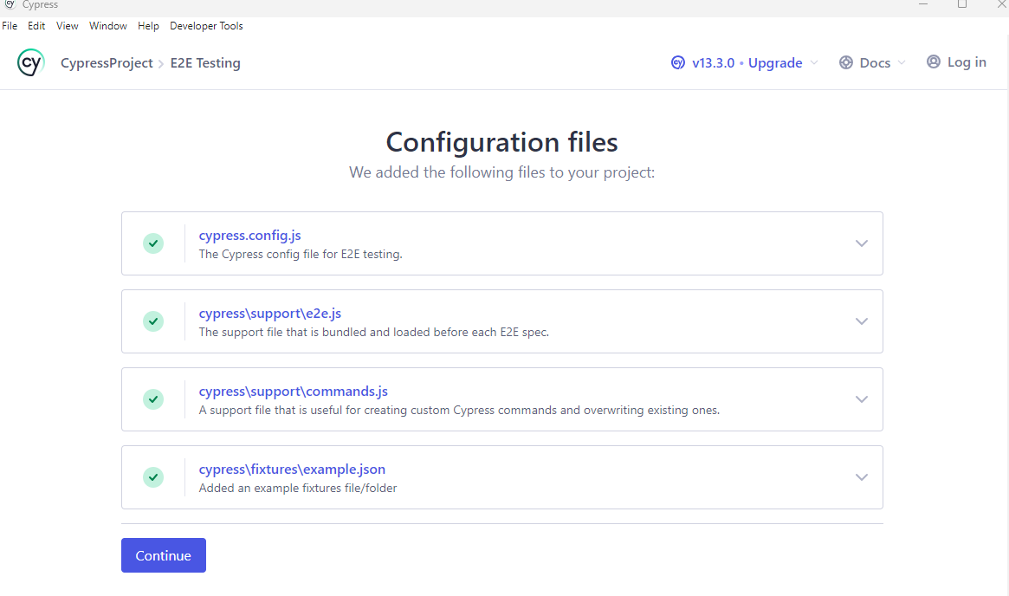The width and height of the screenshot is (1009, 596).
Task: Expand the cypress.config.js file row chevron
Action: point(862,243)
